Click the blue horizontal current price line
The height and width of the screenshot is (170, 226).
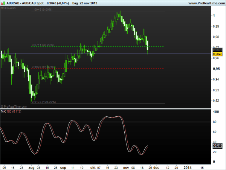coord(105,54)
